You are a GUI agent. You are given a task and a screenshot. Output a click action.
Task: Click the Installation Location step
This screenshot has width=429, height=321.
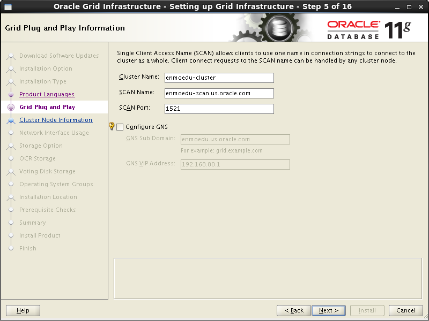(48, 197)
